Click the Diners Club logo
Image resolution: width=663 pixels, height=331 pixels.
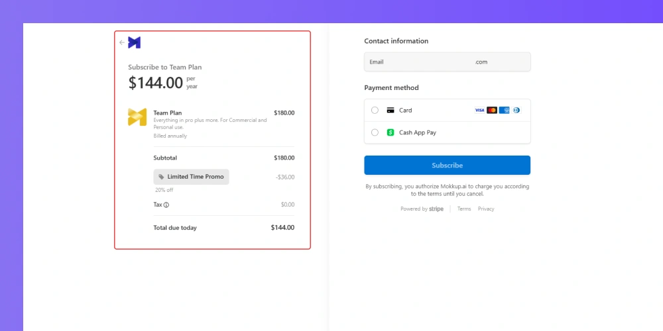pyautogui.click(x=516, y=110)
